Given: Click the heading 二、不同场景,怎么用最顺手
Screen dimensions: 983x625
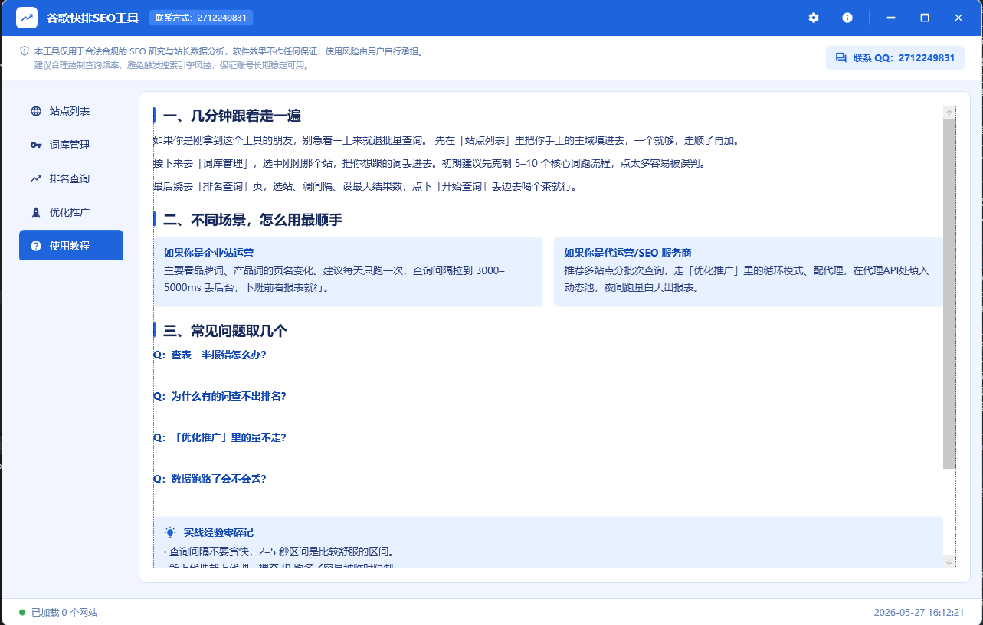Looking at the screenshot, I should [253, 221].
